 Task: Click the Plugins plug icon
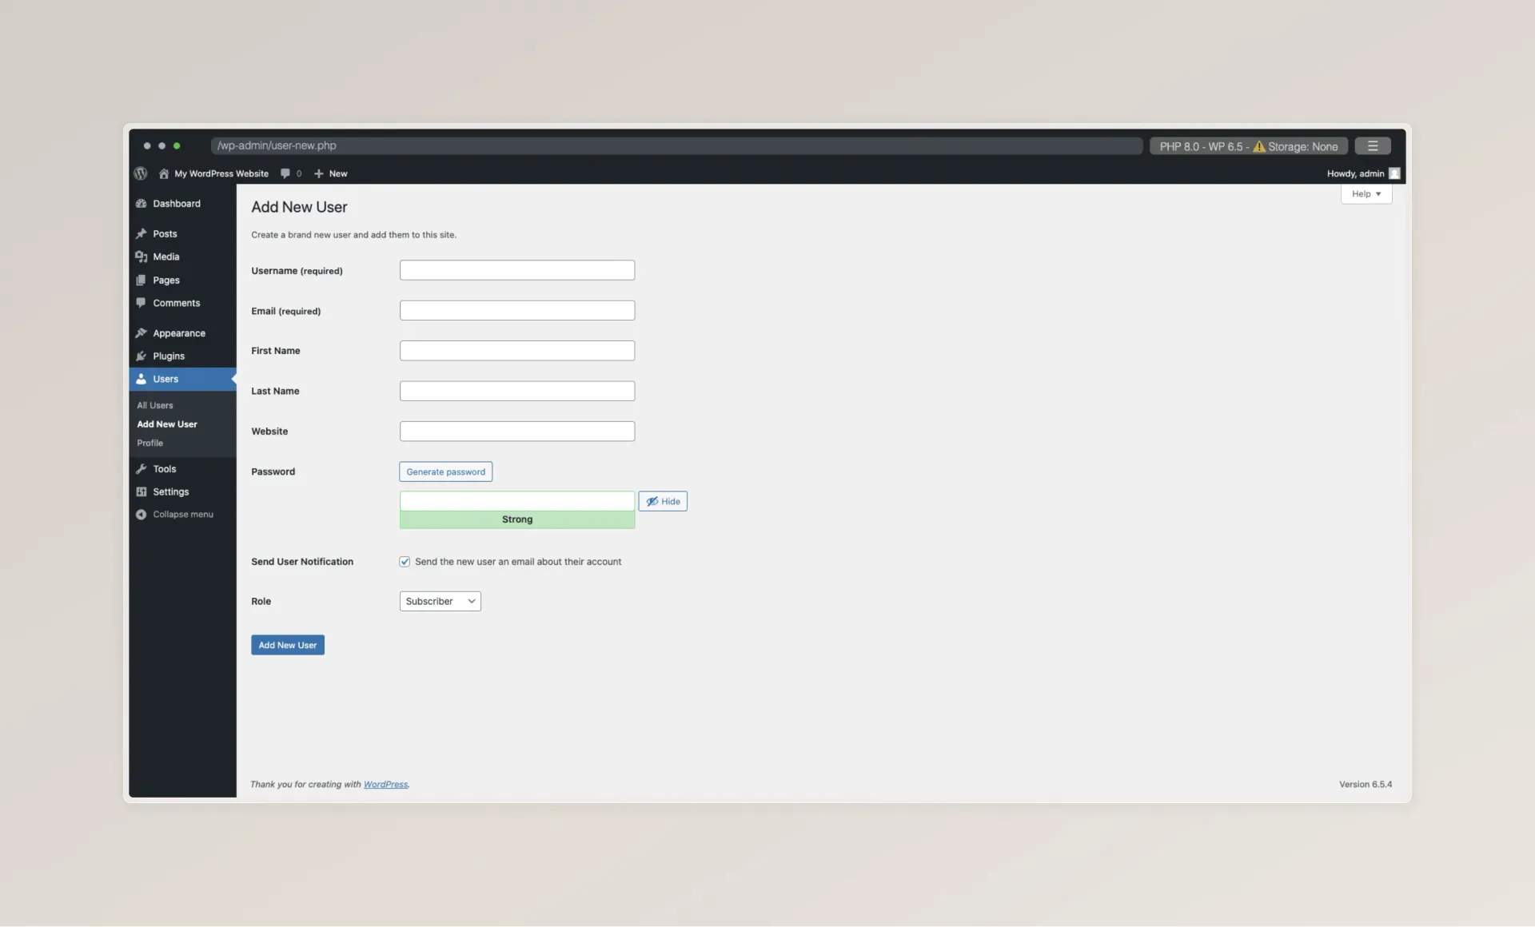coord(142,356)
